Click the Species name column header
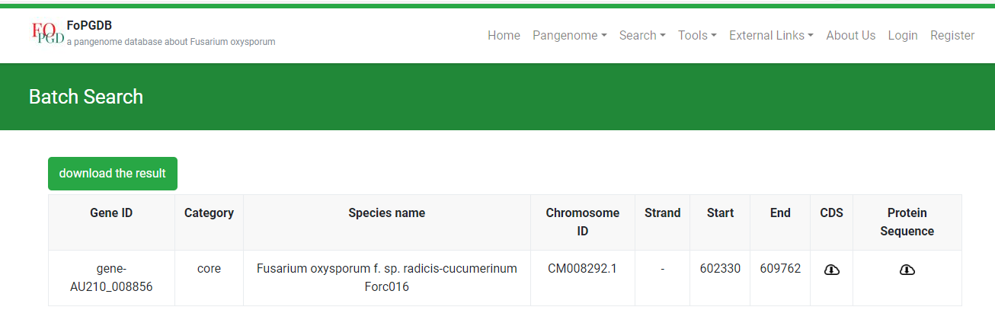This screenshot has height=326, width=995. (387, 213)
